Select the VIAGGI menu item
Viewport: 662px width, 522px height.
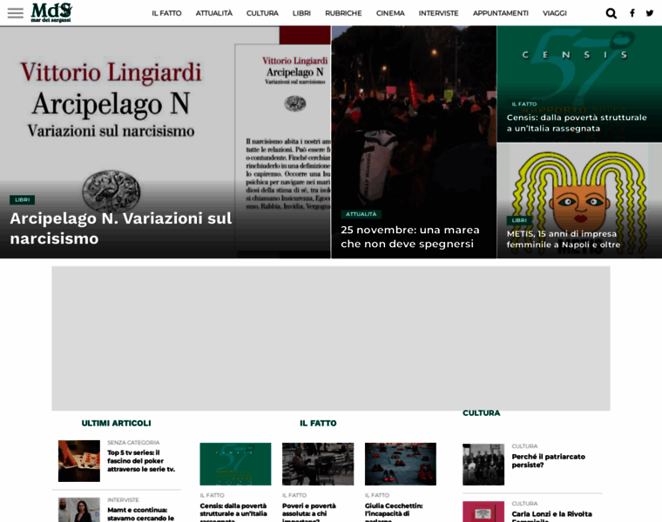click(x=554, y=14)
